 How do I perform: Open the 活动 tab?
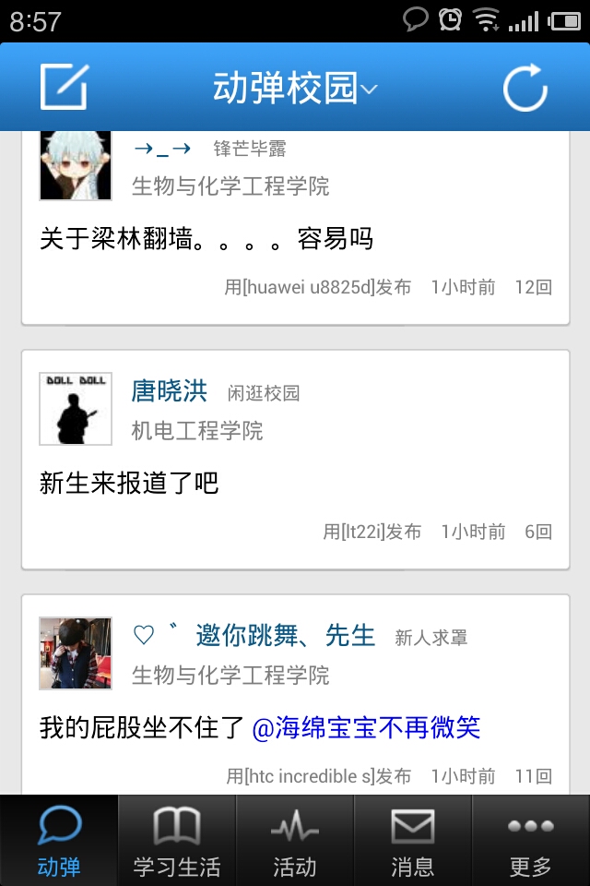point(295,841)
